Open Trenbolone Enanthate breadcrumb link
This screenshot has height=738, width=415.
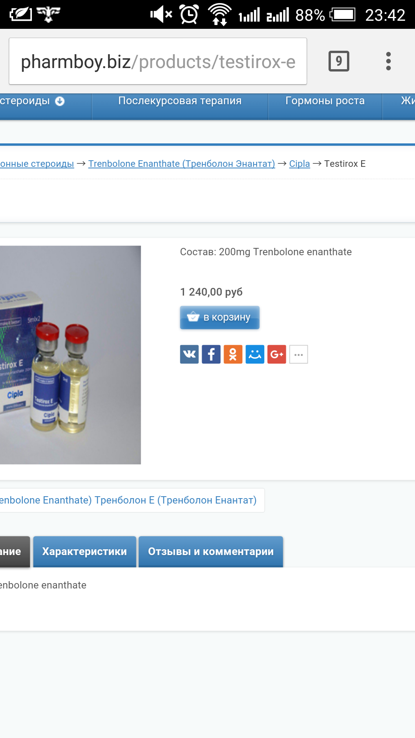point(182,164)
